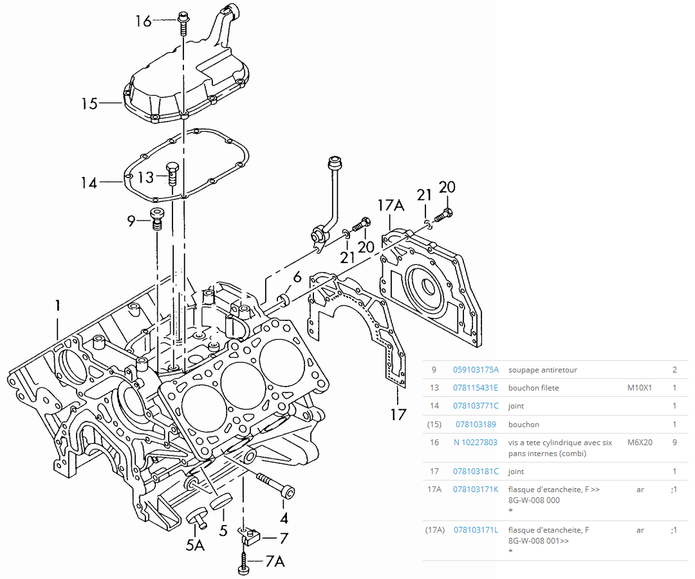Image resolution: width=695 pixels, height=579 pixels.
Task: Click callout 17 below the flange gasket
Action: 398,414
